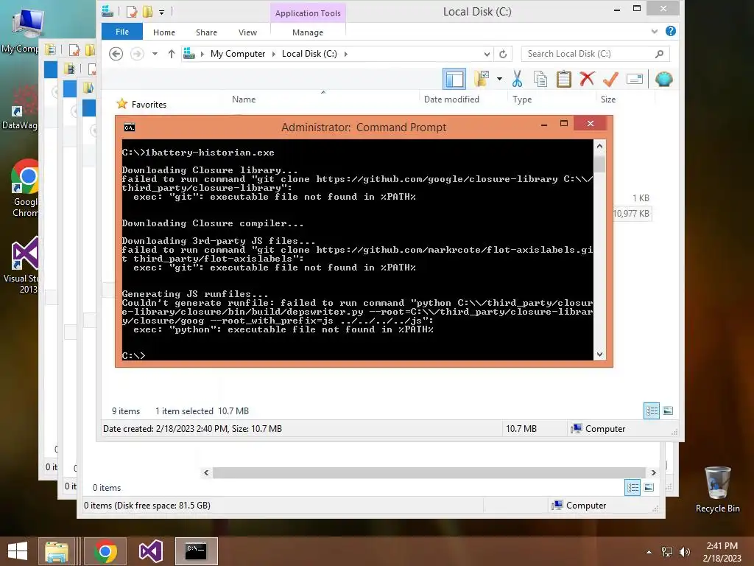Image resolution: width=754 pixels, height=566 pixels.
Task: Expand the ribbon with the chevron
Action: tap(655, 31)
